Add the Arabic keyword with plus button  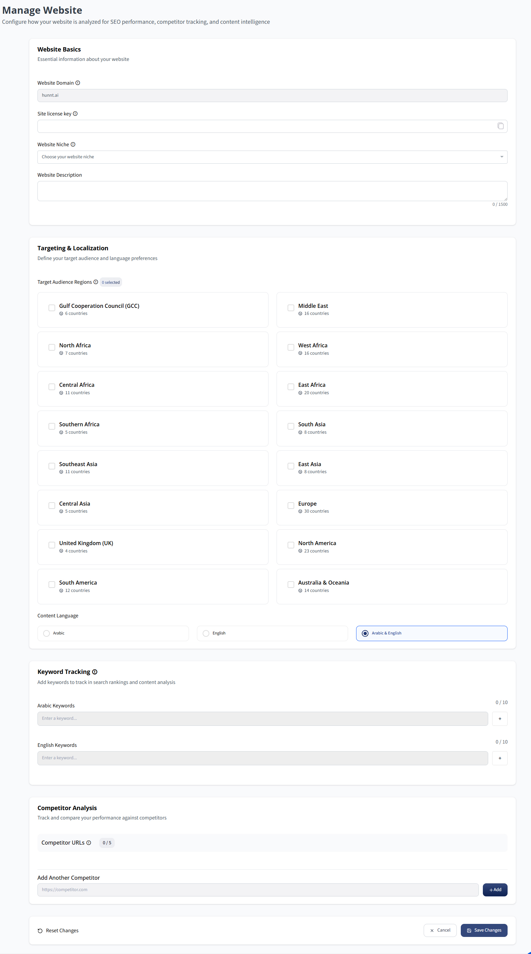tap(500, 718)
